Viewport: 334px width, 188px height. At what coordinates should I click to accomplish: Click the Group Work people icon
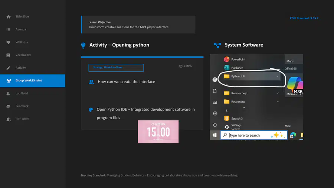pos(9,81)
